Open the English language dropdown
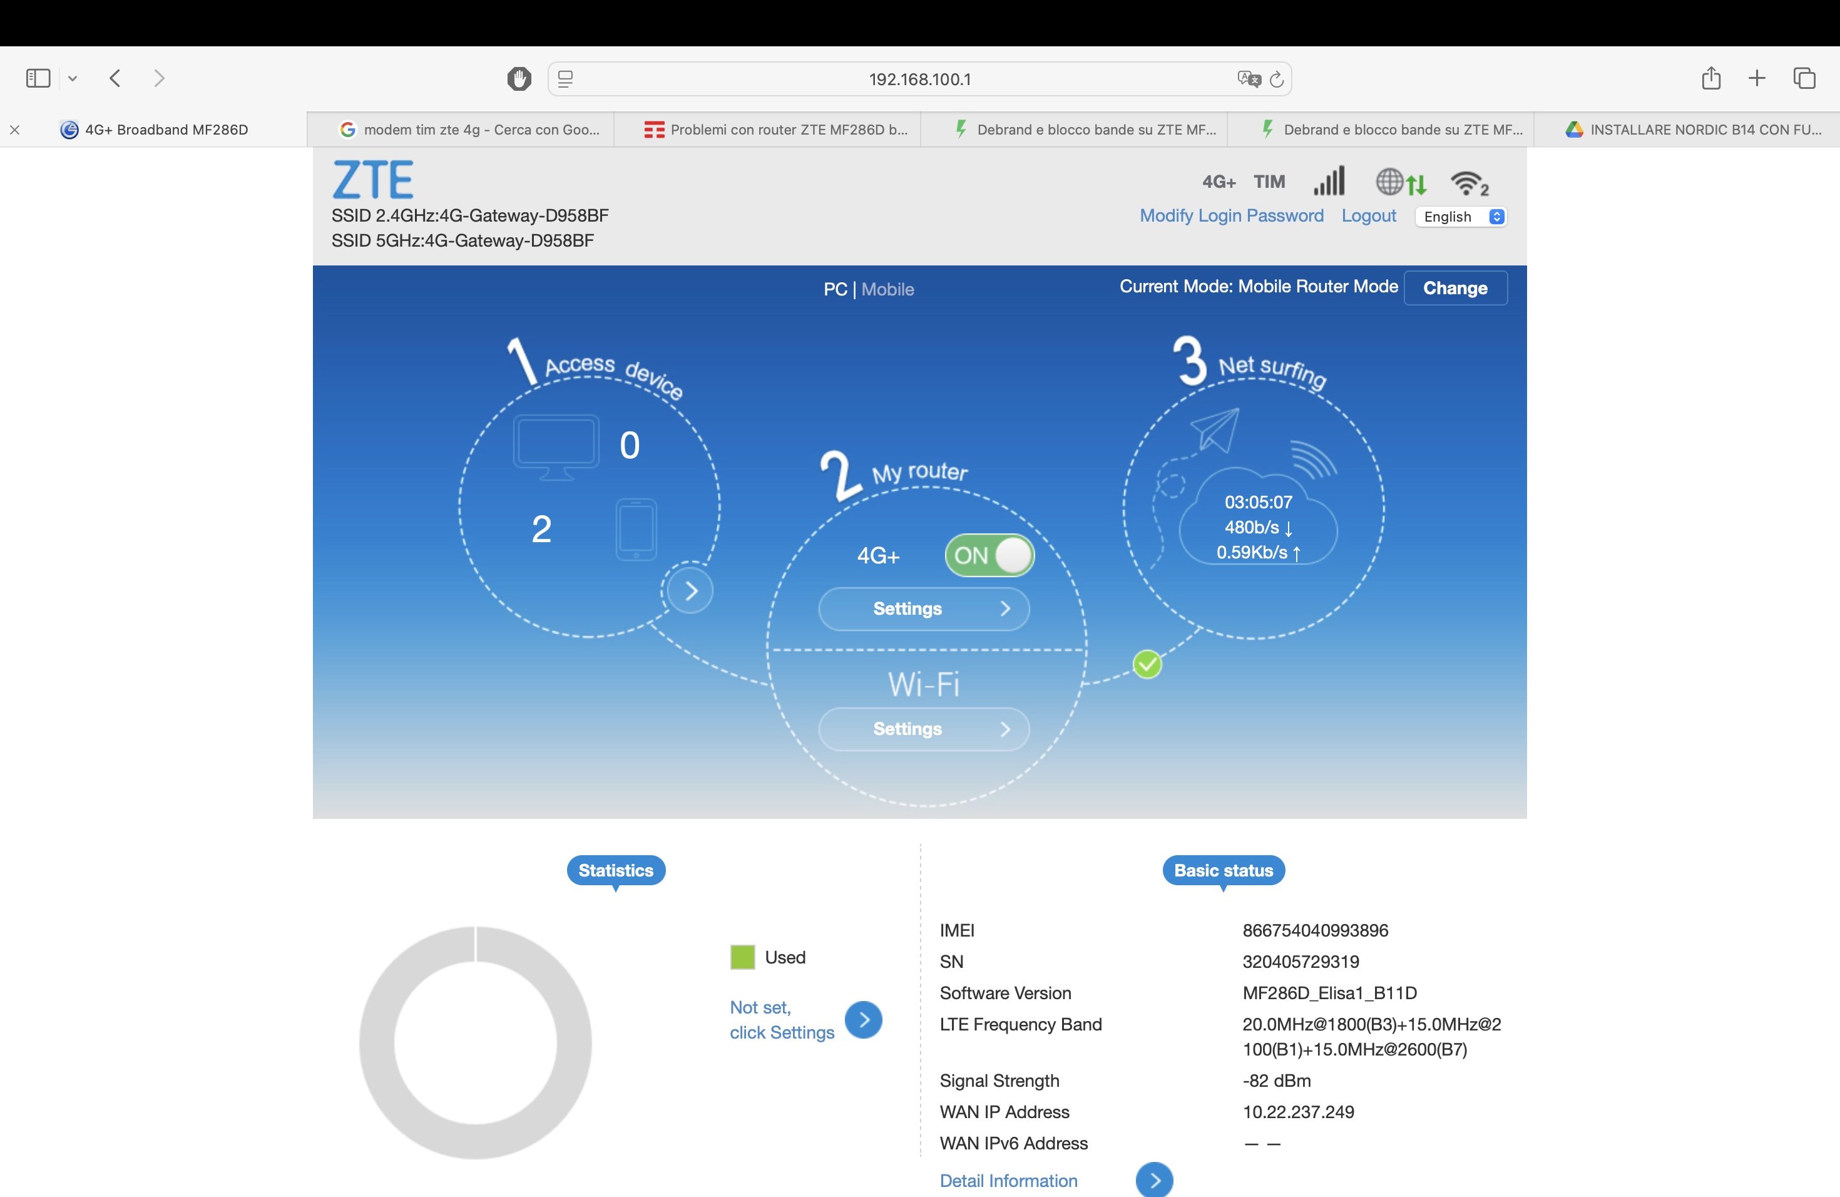Image resolution: width=1840 pixels, height=1197 pixels. tap(1461, 217)
